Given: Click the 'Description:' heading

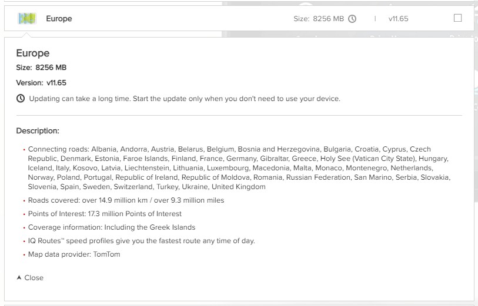Looking at the screenshot, I should pyautogui.click(x=38, y=131).
